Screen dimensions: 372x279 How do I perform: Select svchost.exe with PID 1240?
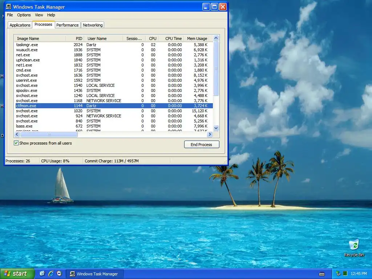tap(114, 96)
